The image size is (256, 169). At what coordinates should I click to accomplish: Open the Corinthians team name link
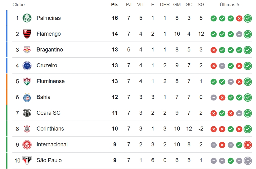[50, 129]
